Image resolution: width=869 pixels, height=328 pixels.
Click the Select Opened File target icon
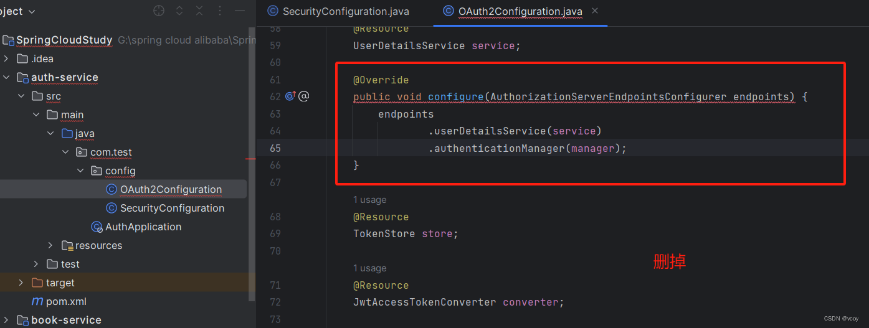(x=159, y=11)
